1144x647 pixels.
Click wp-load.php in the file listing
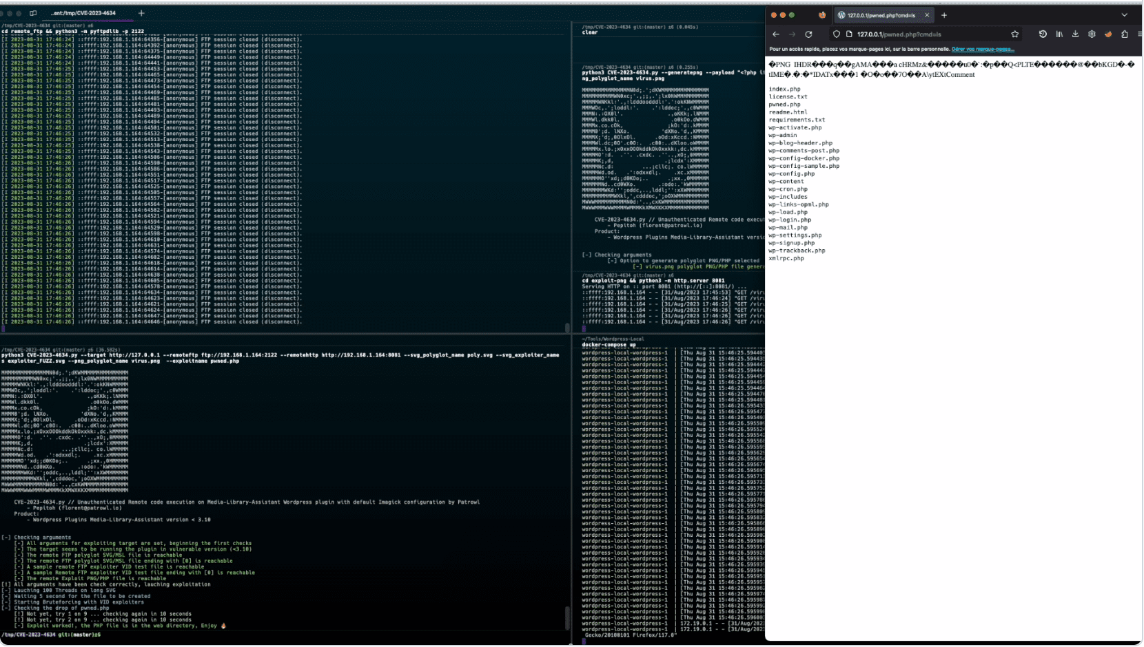(x=788, y=212)
